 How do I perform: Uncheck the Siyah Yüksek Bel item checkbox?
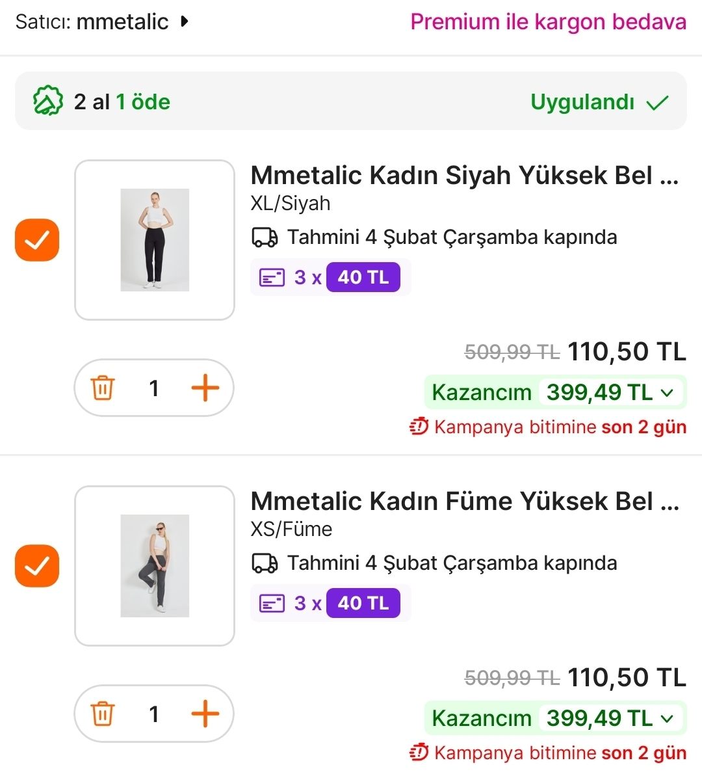(37, 240)
